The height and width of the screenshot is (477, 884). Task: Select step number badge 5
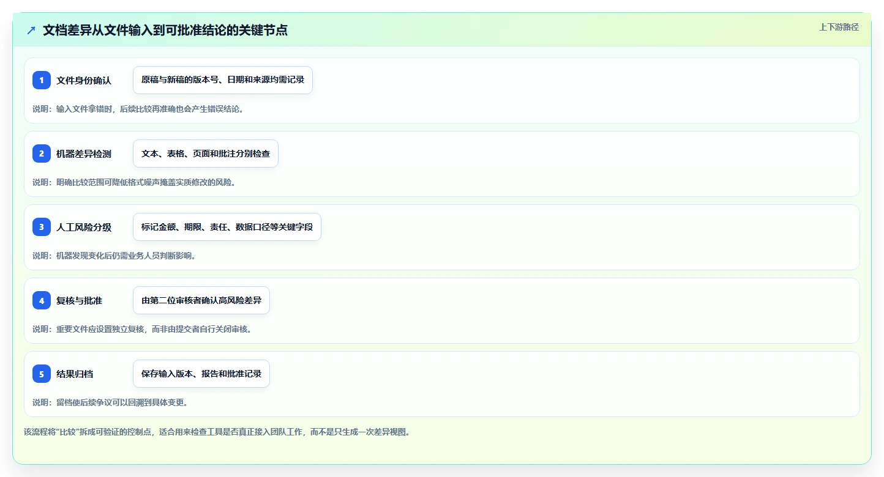[42, 374]
